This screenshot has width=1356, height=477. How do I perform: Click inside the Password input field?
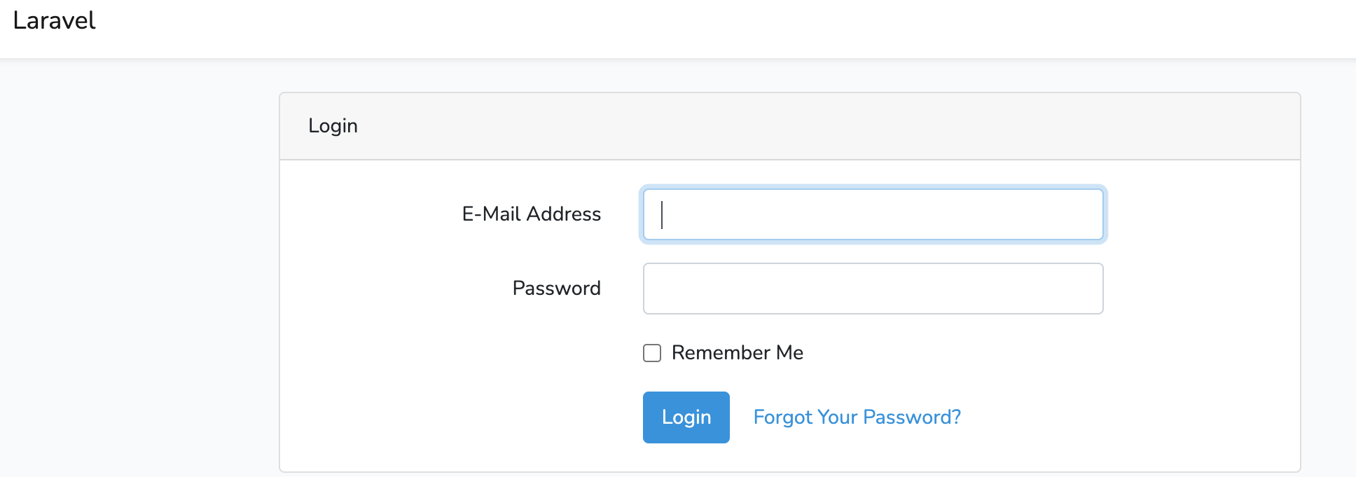(873, 289)
